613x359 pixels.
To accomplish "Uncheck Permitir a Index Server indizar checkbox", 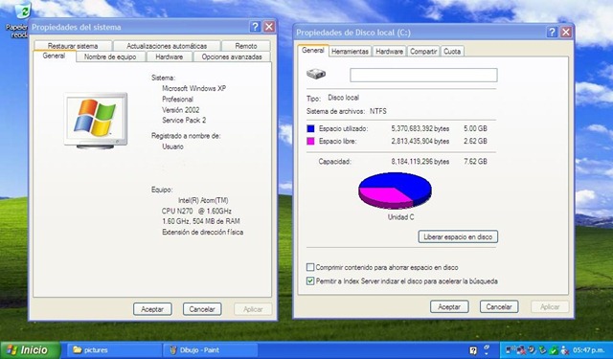I will 310,280.
